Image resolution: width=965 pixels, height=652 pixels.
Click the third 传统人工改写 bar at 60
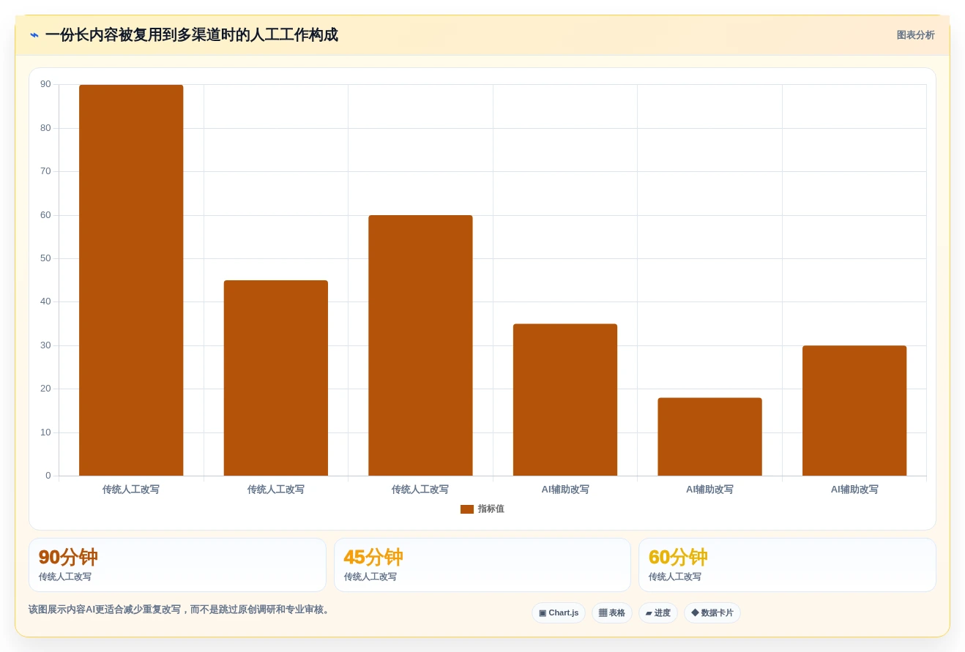(420, 345)
